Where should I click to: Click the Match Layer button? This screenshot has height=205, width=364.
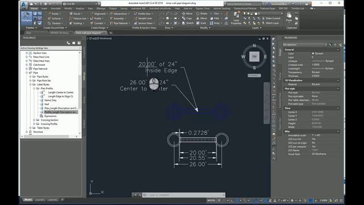click(270, 23)
